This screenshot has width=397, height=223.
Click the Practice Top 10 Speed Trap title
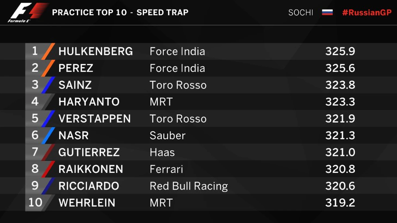click(120, 12)
